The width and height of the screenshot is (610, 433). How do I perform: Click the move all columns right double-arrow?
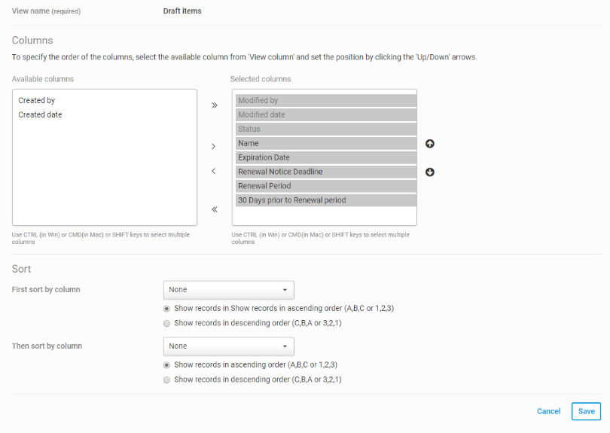click(x=215, y=105)
